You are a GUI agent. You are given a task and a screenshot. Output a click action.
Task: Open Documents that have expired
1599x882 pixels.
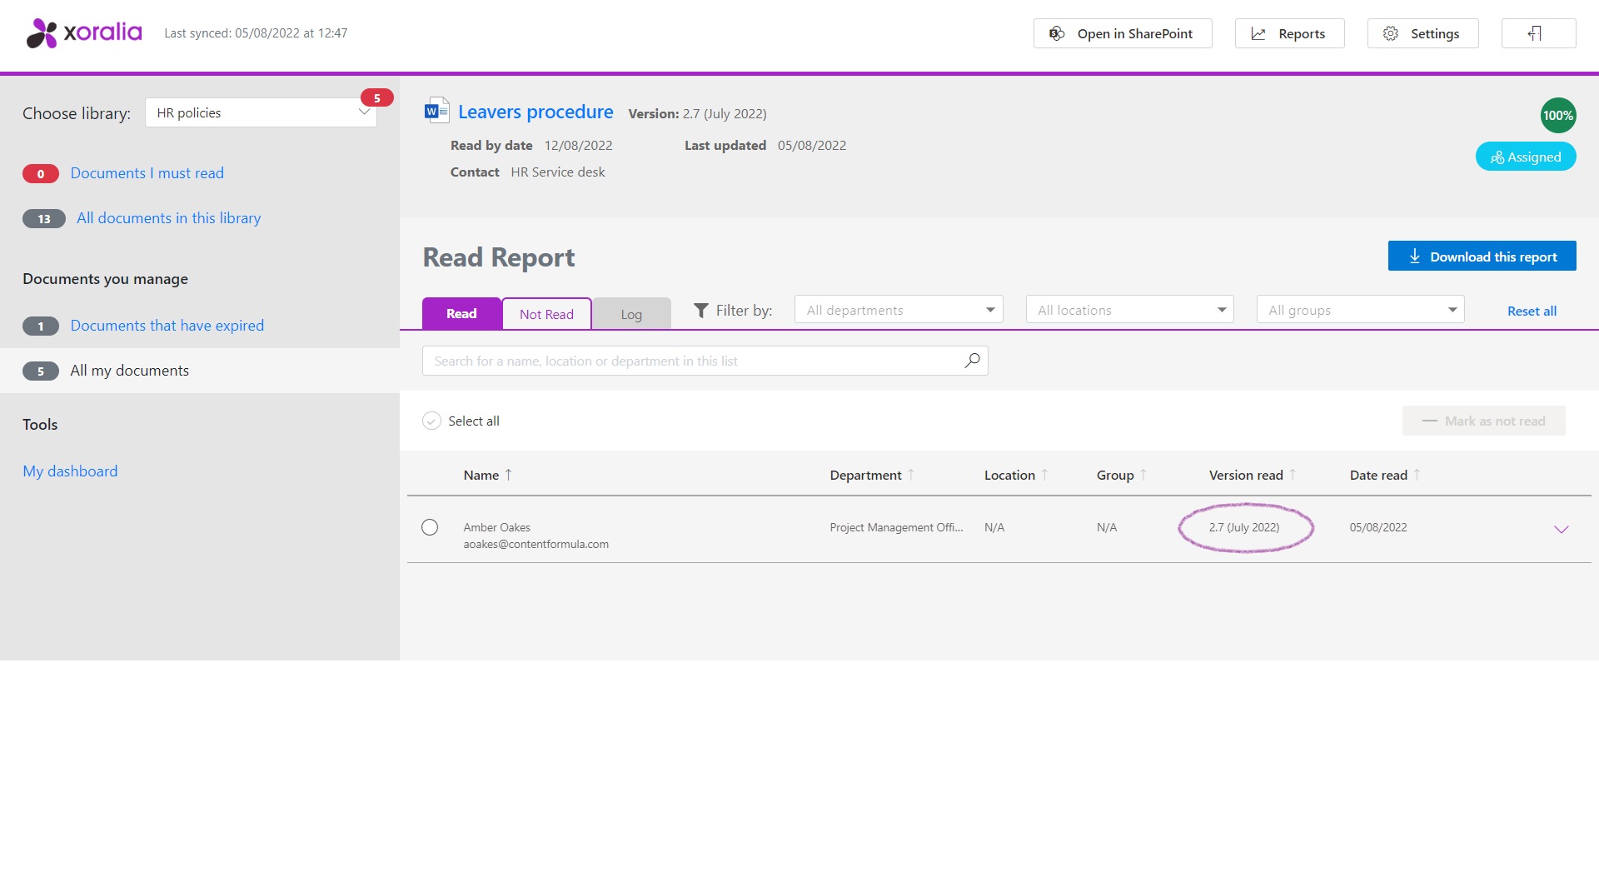click(x=167, y=326)
